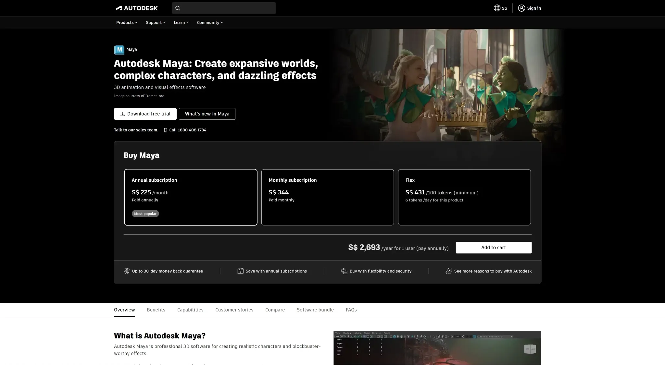Go to the Benefits tab
The height and width of the screenshot is (365, 665).
point(156,310)
